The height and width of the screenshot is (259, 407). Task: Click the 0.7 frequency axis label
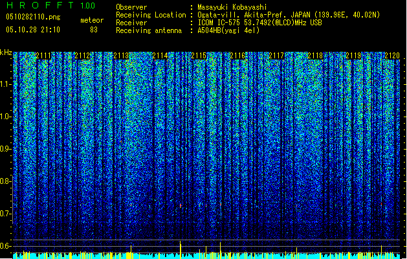(x=6, y=214)
